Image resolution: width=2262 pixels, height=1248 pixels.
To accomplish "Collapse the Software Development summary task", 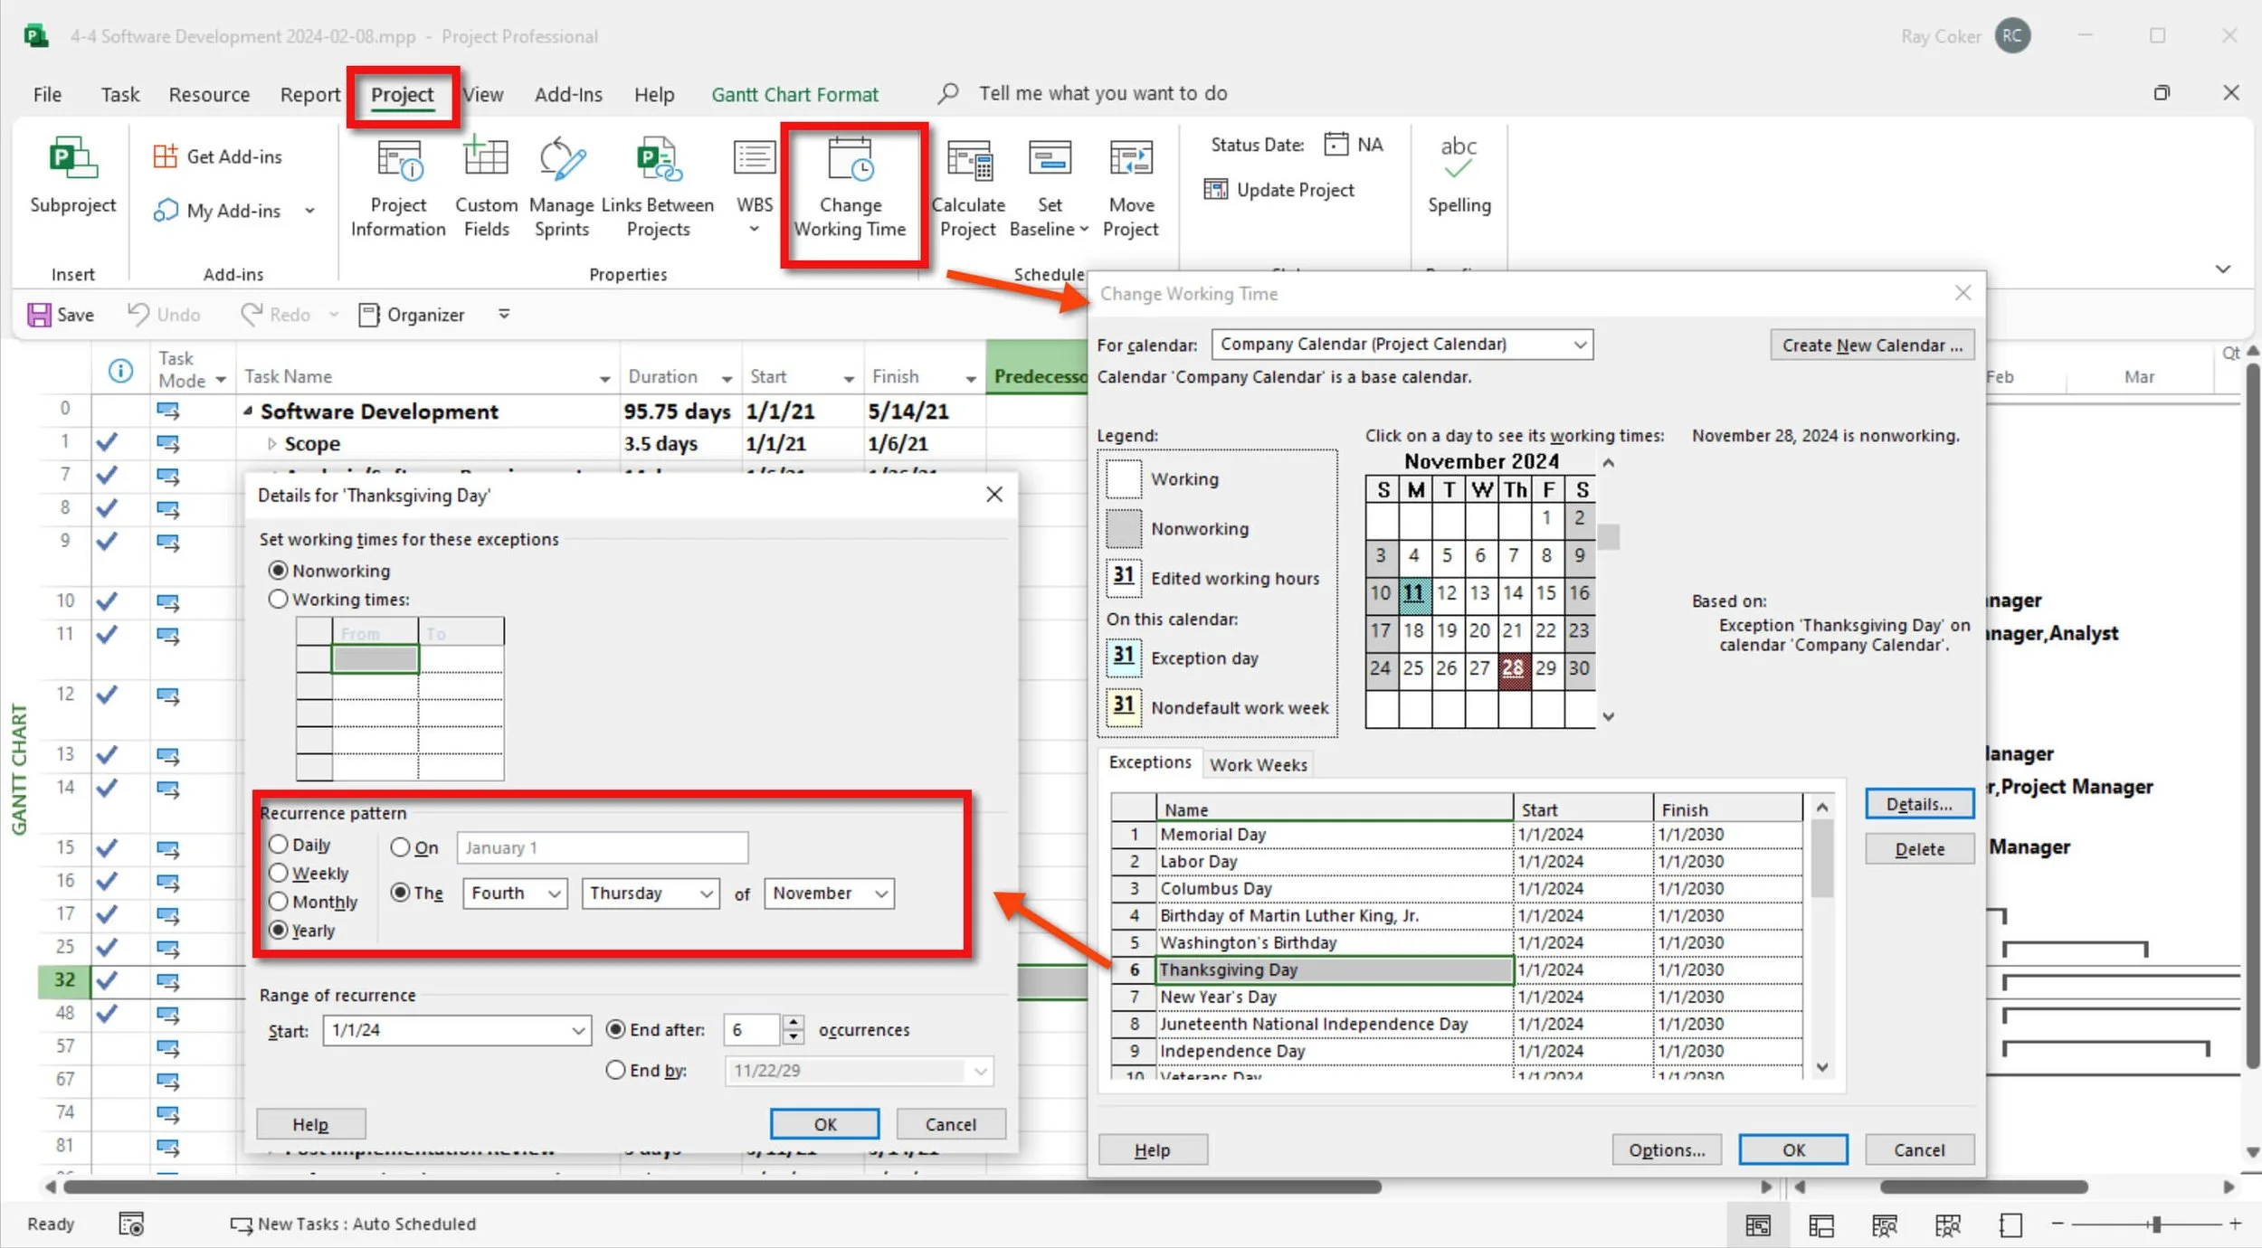I will (248, 411).
